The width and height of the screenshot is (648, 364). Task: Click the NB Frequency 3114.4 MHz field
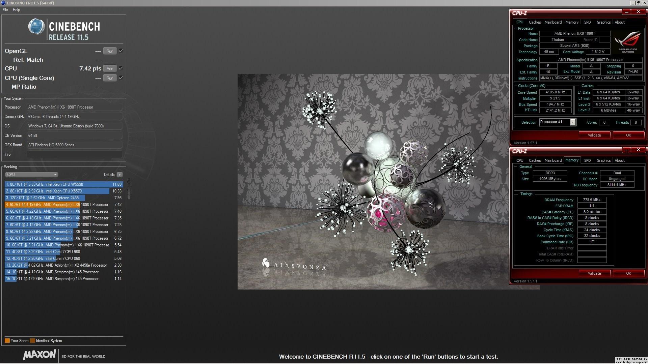point(617,185)
